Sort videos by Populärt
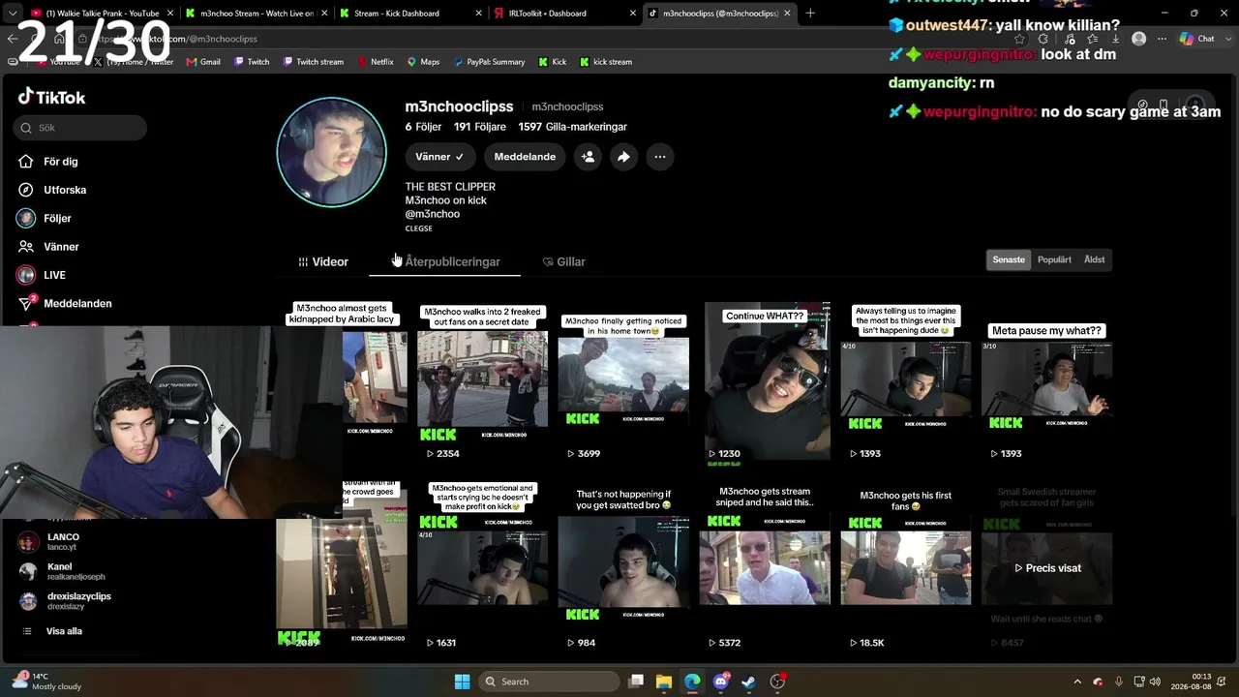The width and height of the screenshot is (1239, 697). tap(1054, 259)
